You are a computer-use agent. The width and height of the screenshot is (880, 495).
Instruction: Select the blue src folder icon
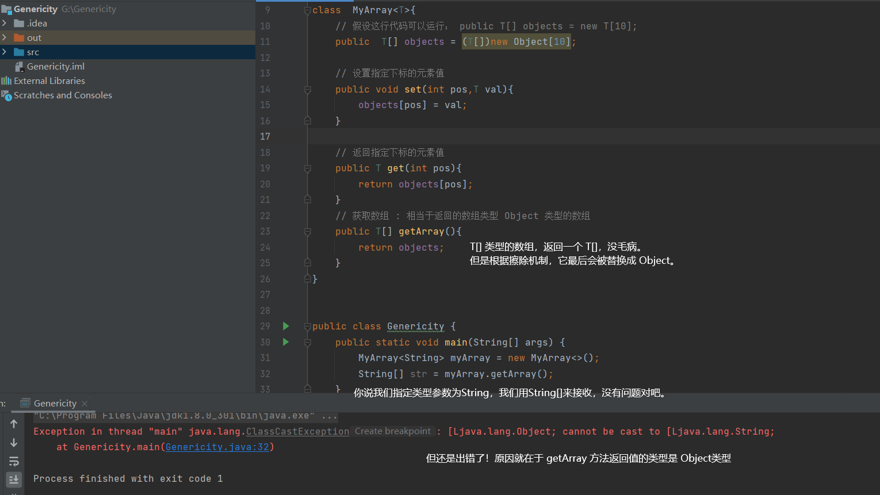pyautogui.click(x=19, y=52)
